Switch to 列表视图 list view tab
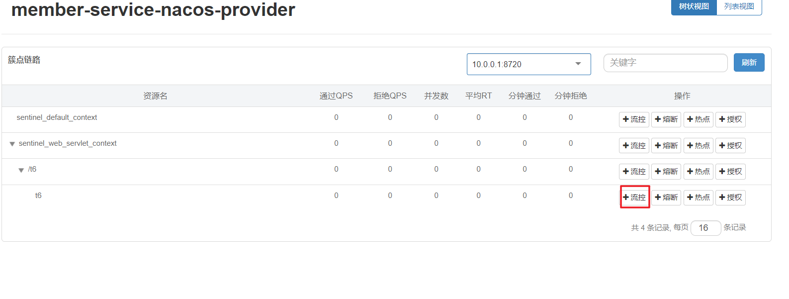The width and height of the screenshot is (789, 299). 739,6
